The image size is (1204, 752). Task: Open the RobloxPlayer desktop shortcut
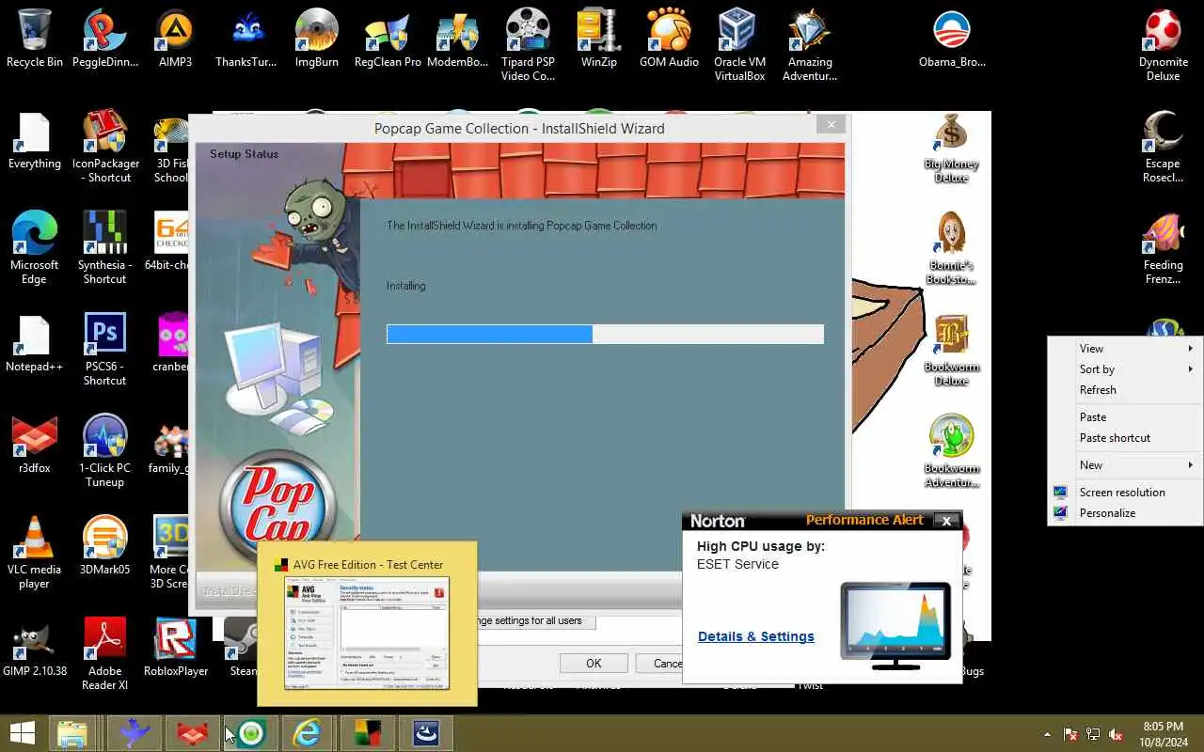coord(176,647)
